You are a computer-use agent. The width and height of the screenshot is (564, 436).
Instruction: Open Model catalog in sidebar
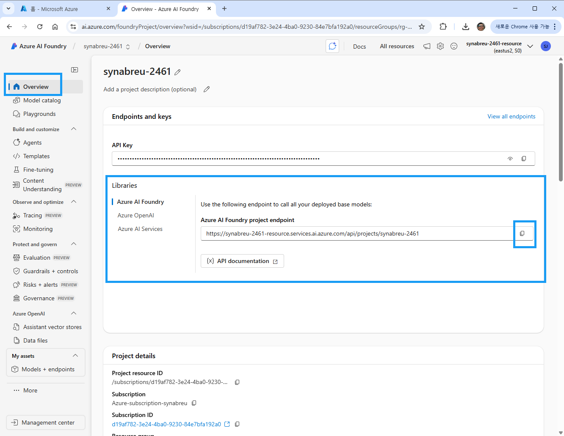42,100
